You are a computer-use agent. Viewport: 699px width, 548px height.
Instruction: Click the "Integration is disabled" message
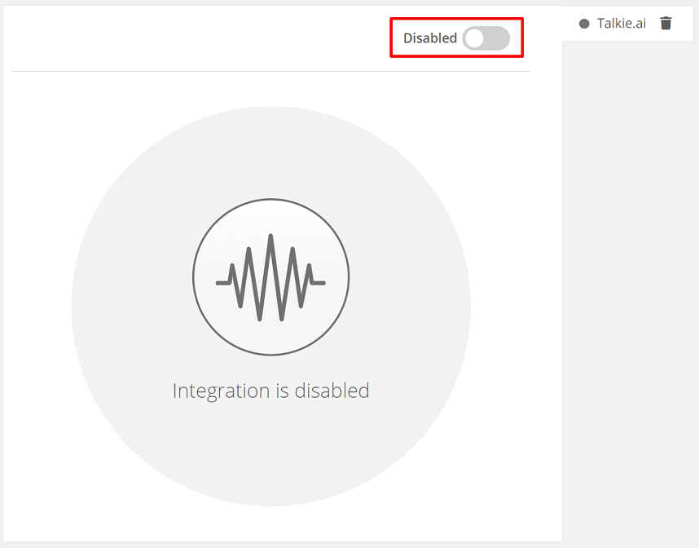[x=271, y=391]
